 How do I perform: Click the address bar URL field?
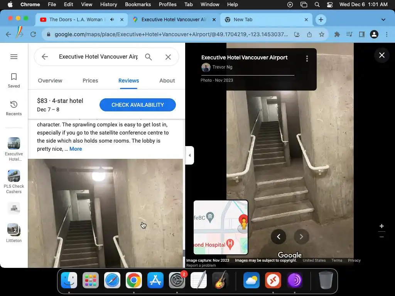(x=171, y=34)
